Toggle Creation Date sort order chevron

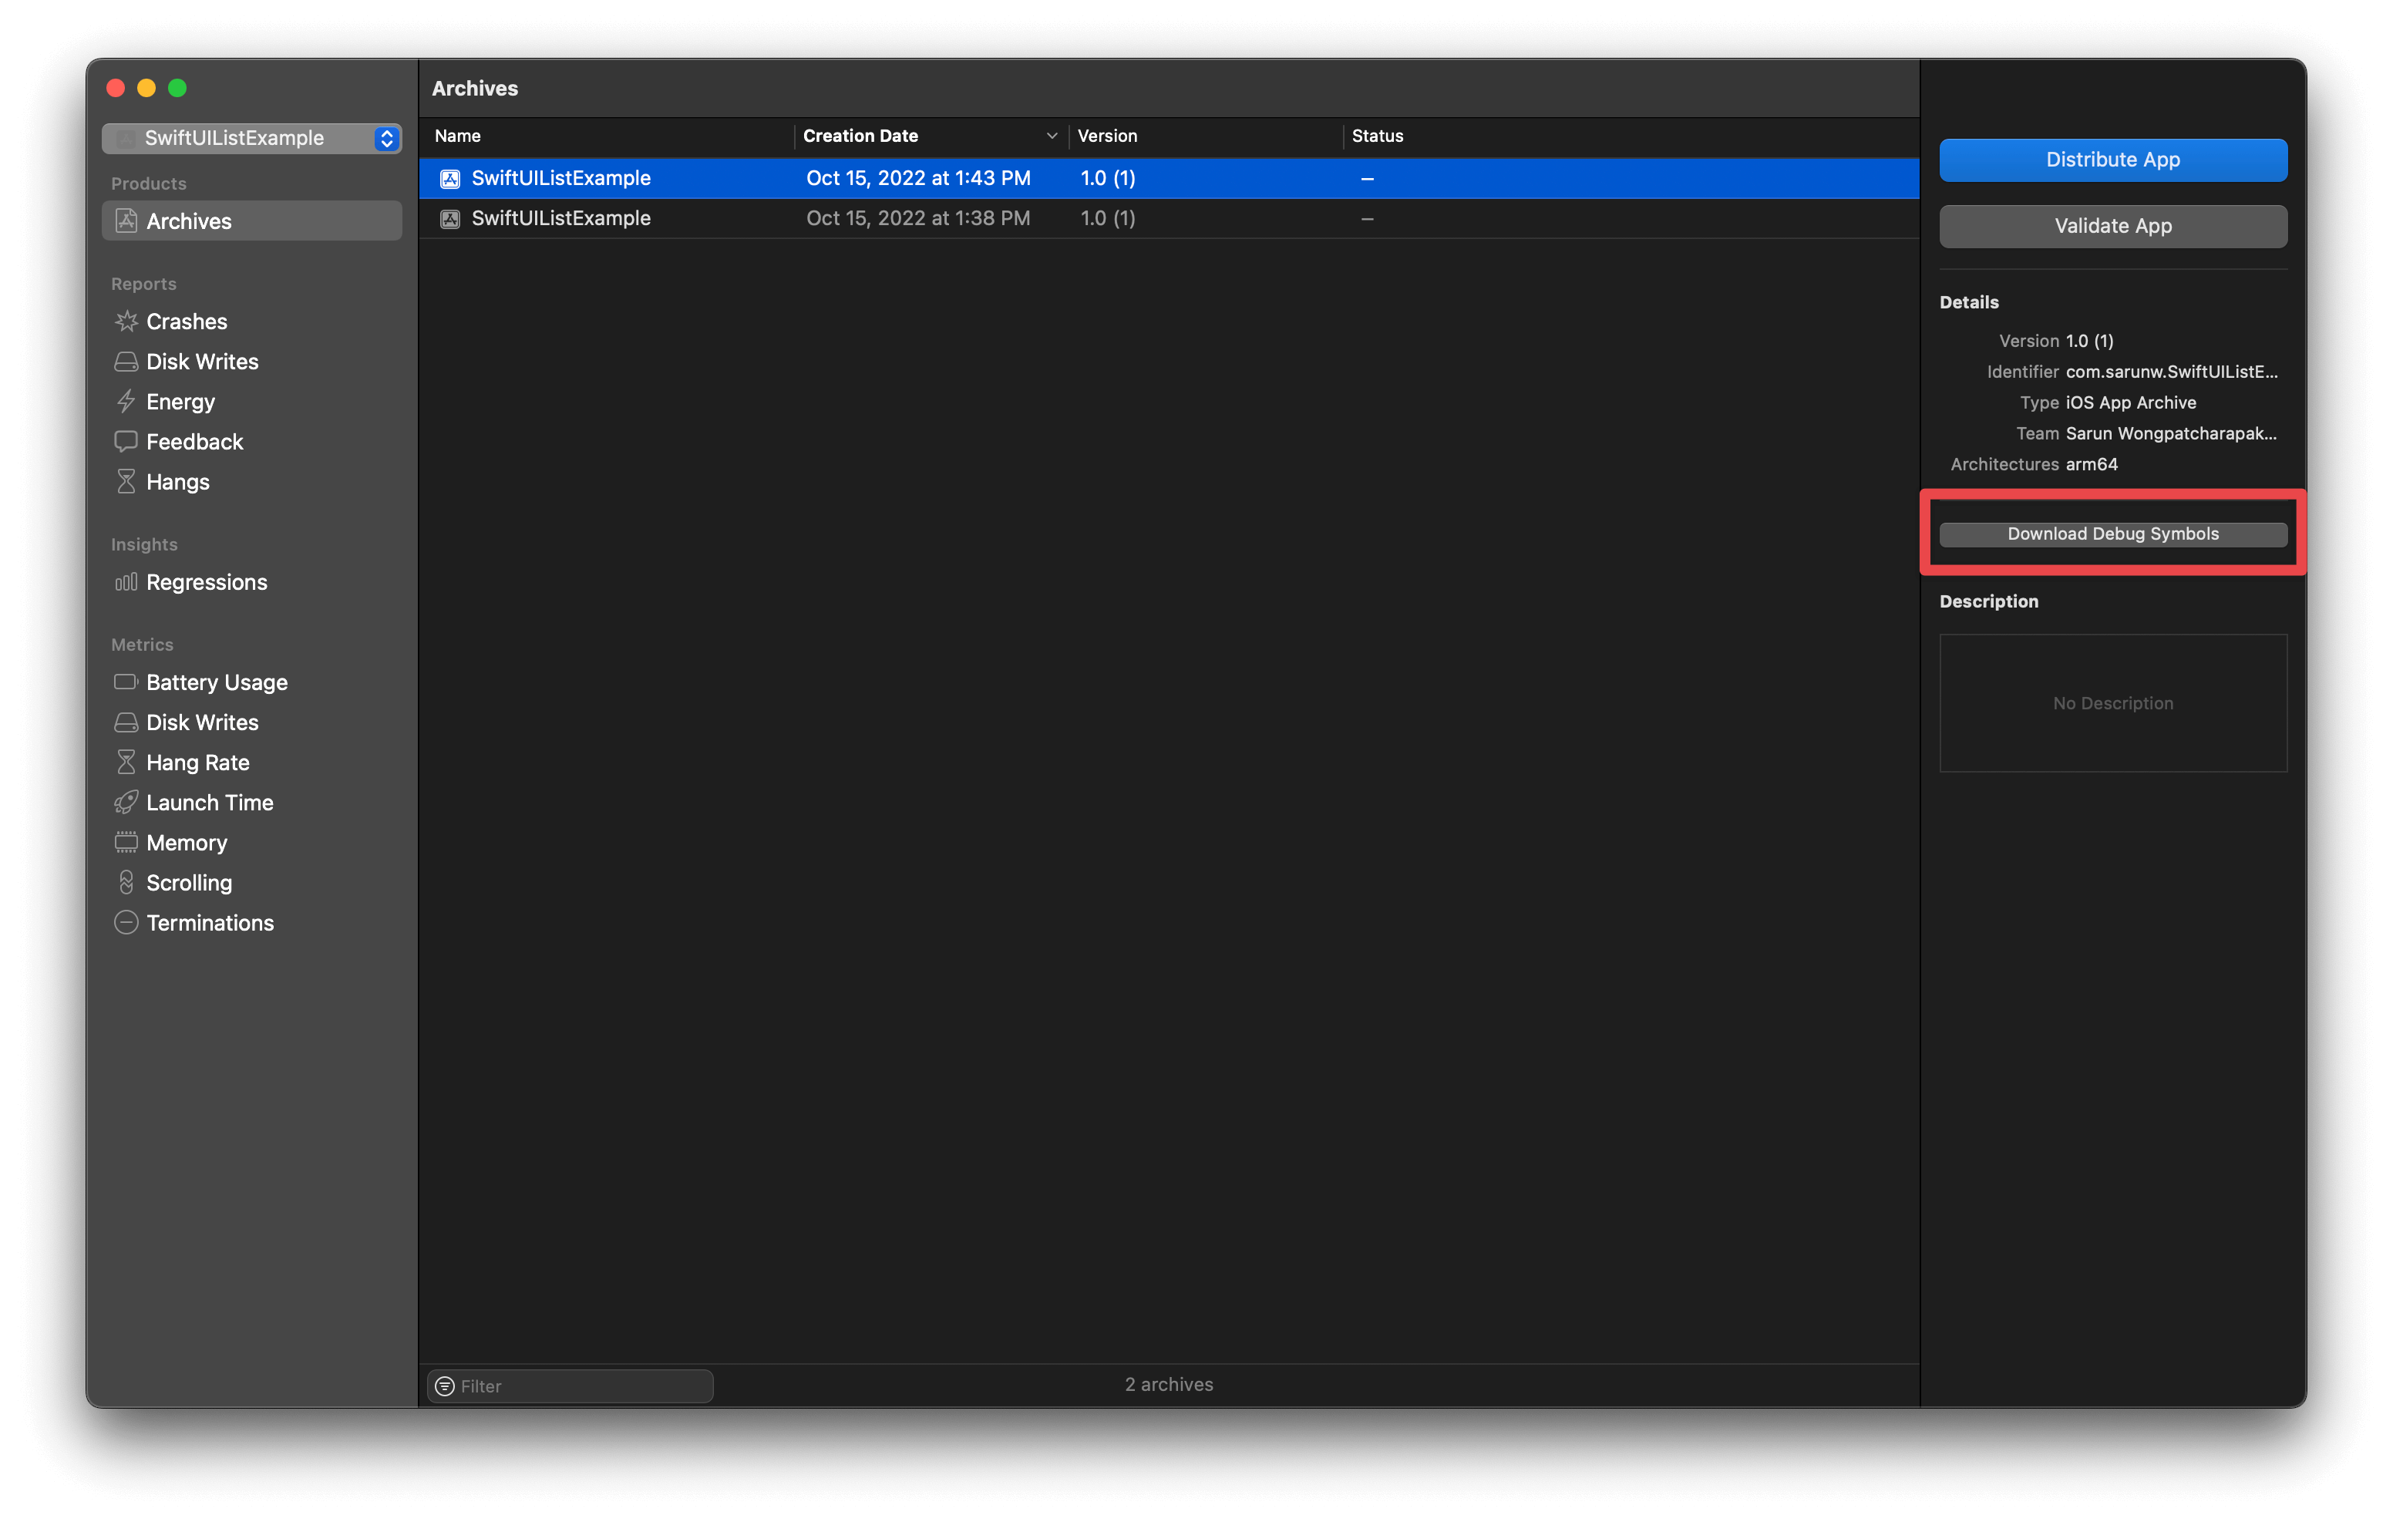coord(1052,136)
